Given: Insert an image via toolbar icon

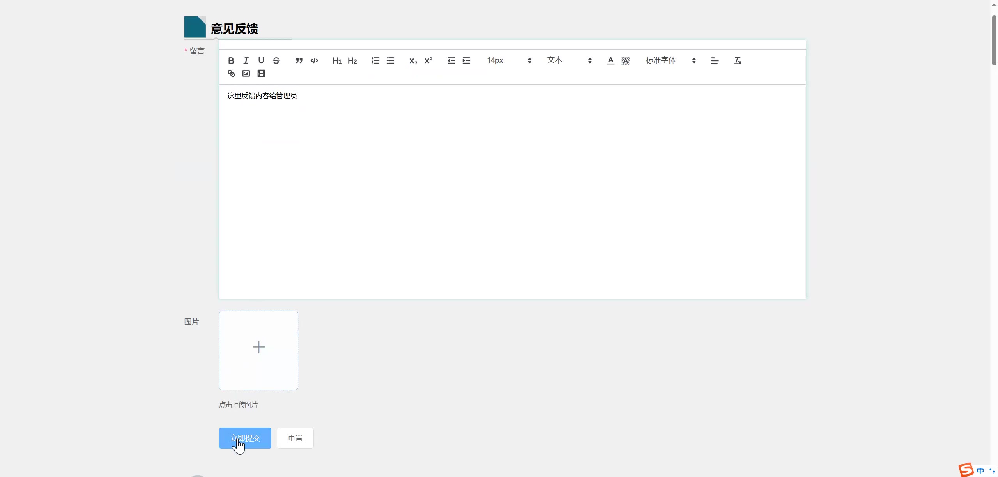Looking at the screenshot, I should tap(246, 74).
